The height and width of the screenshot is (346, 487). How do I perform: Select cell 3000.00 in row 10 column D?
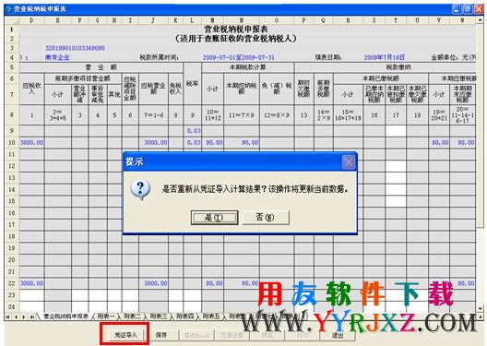coord(31,143)
